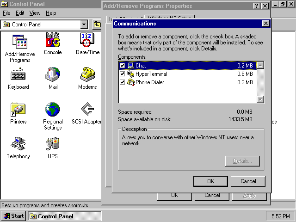Open the Printers folder icon

pyautogui.click(x=18, y=109)
